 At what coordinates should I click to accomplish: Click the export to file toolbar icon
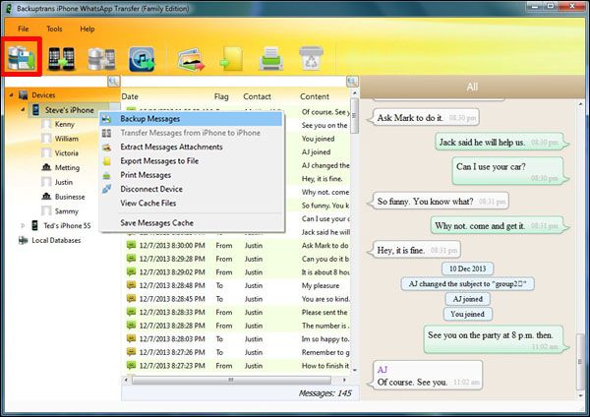pyautogui.click(x=232, y=59)
